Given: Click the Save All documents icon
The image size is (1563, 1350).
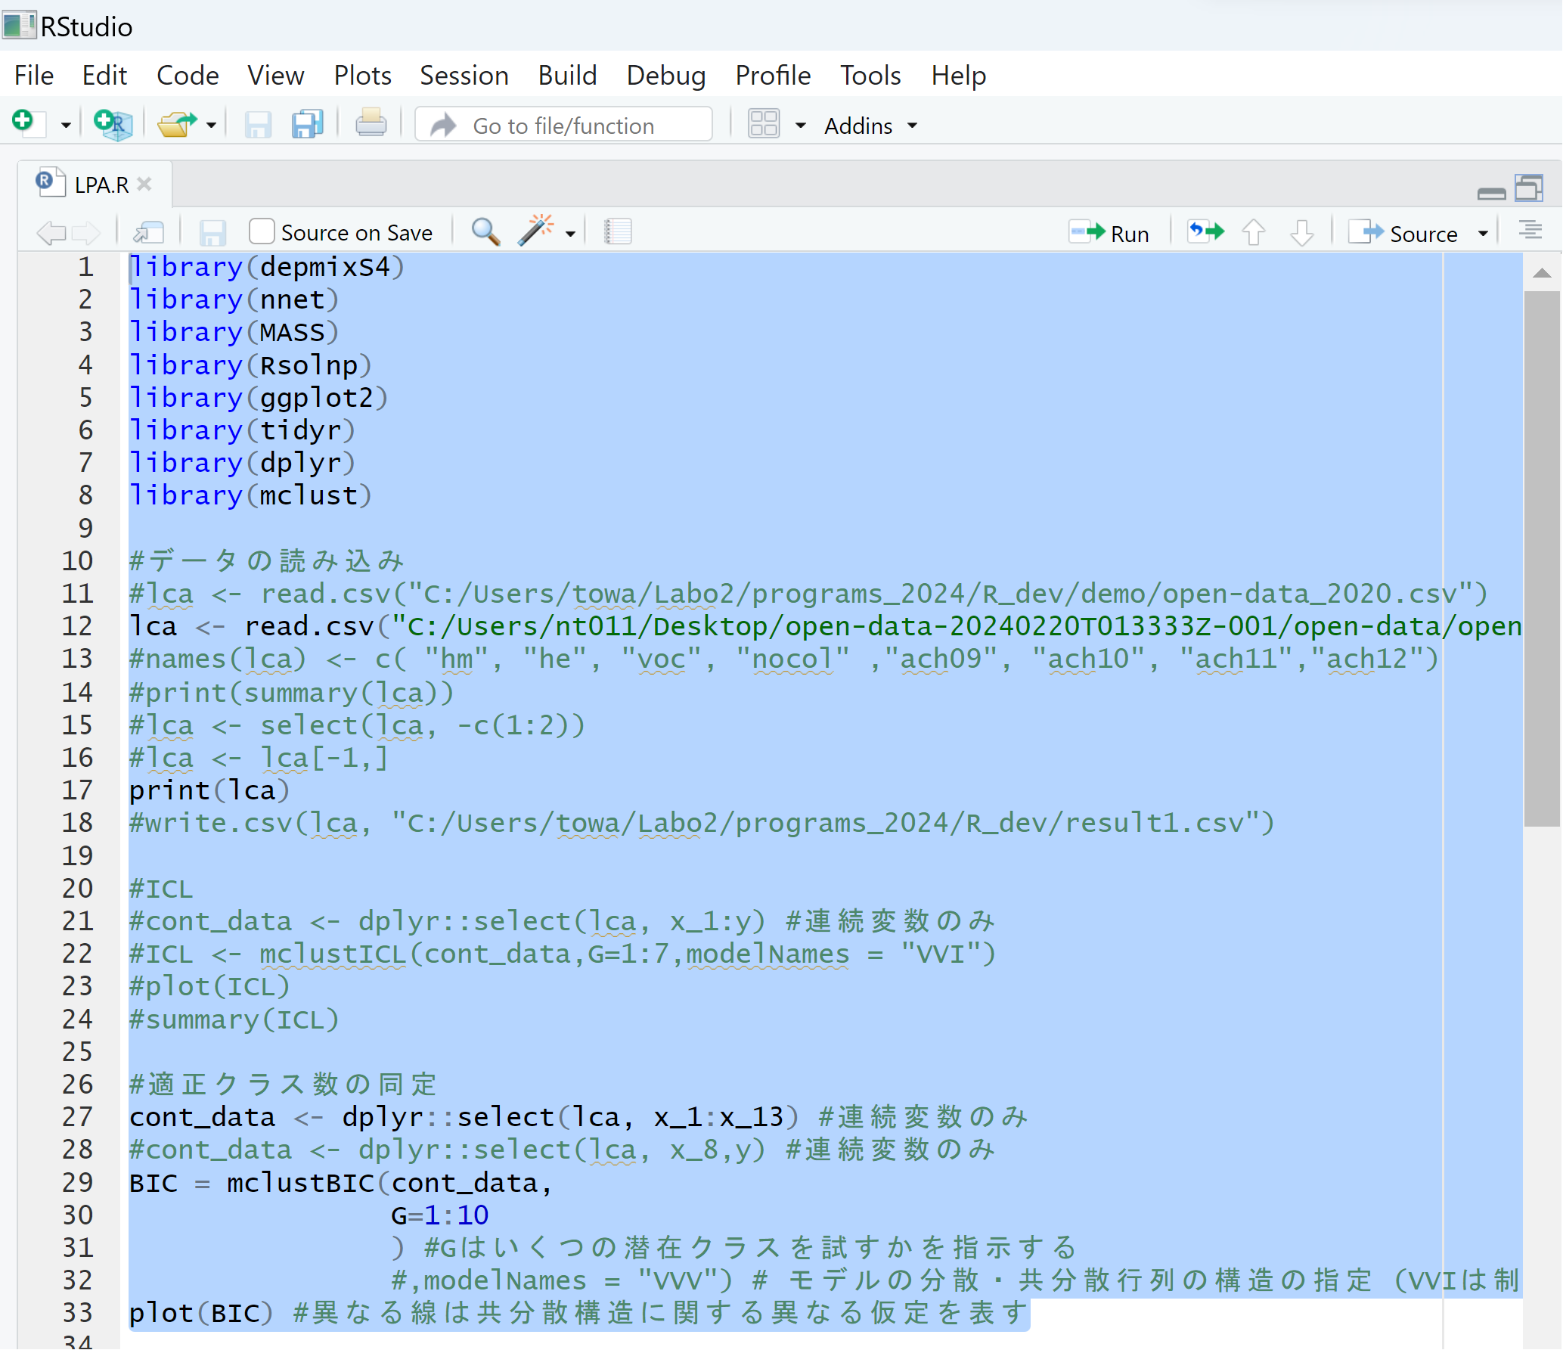Looking at the screenshot, I should point(307,124).
